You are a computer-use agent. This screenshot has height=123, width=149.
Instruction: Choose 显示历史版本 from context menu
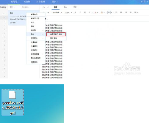click(36, 58)
